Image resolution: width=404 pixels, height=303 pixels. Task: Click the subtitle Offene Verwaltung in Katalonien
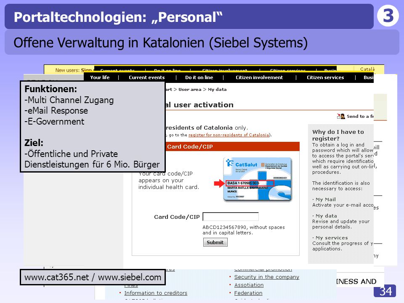pyautogui.click(x=160, y=43)
